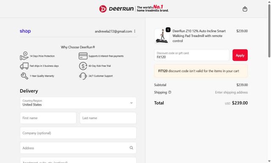Click the Fast ships in 3 business days text
Image resolution: width=271 pixels, height=163 pixels.
(44, 66)
